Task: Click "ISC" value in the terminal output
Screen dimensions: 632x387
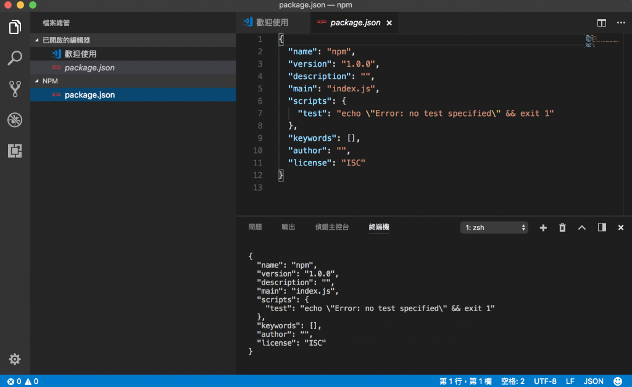Action: click(x=315, y=343)
